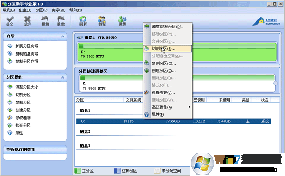Click the 磁盘1 disk drive icon

(80, 37)
